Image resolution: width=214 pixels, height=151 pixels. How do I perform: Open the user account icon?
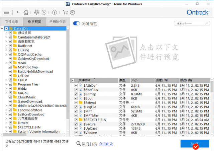(72, 12)
